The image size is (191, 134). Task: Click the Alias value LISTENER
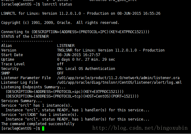(x=66, y=46)
